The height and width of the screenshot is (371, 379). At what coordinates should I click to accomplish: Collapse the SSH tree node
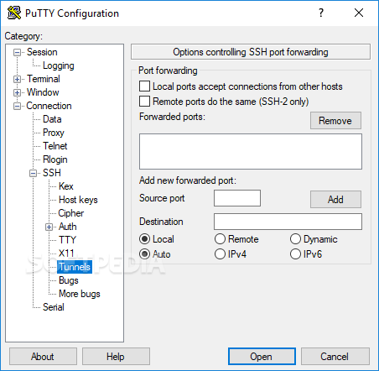coord(33,173)
